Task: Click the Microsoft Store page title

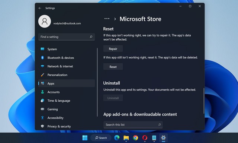Action: (x=141, y=19)
